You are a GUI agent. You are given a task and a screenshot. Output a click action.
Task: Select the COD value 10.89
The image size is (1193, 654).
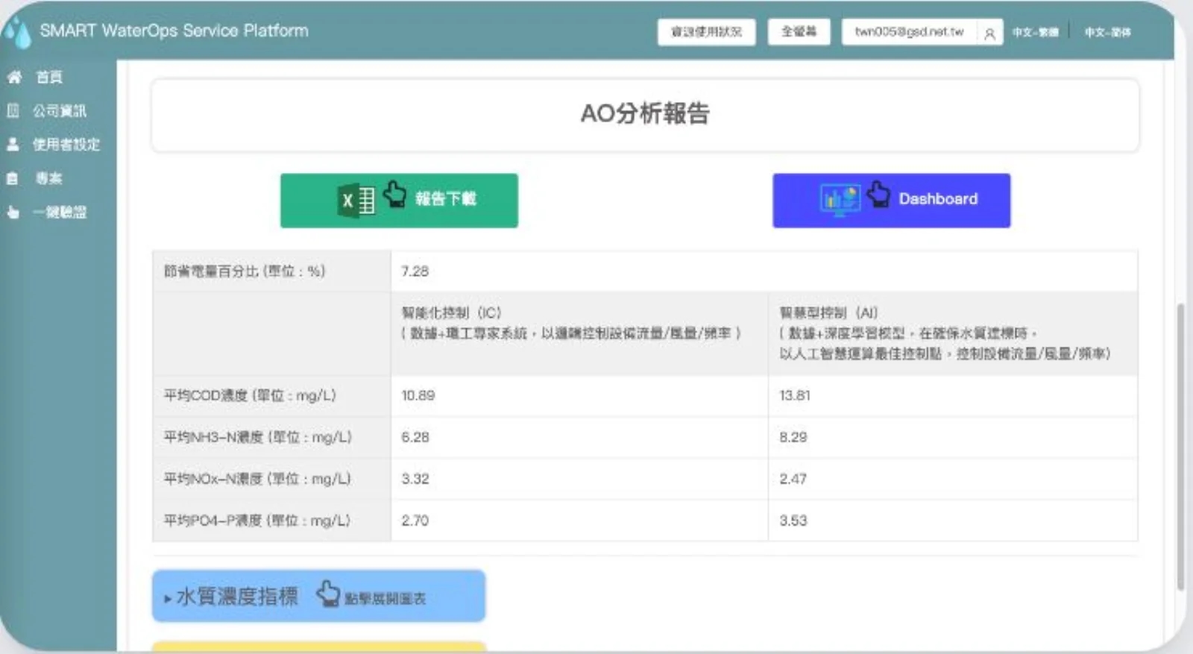tap(418, 395)
